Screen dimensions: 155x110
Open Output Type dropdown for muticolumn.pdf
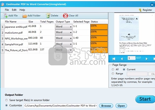[64, 33]
